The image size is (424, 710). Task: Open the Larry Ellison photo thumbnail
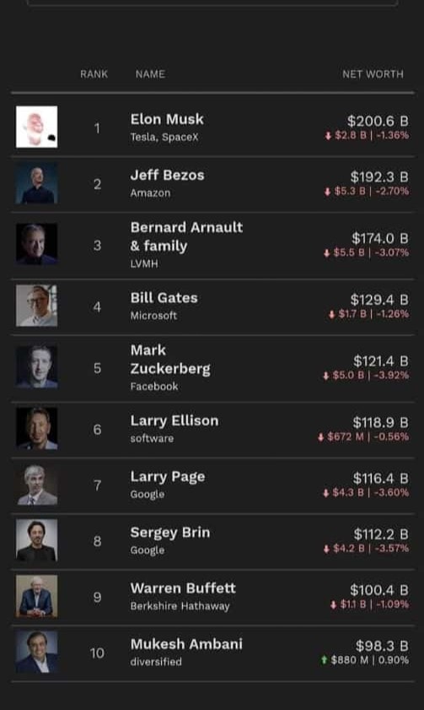point(36,428)
